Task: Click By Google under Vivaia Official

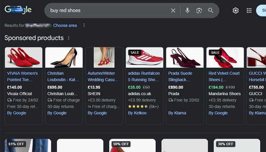Action: 17,113
